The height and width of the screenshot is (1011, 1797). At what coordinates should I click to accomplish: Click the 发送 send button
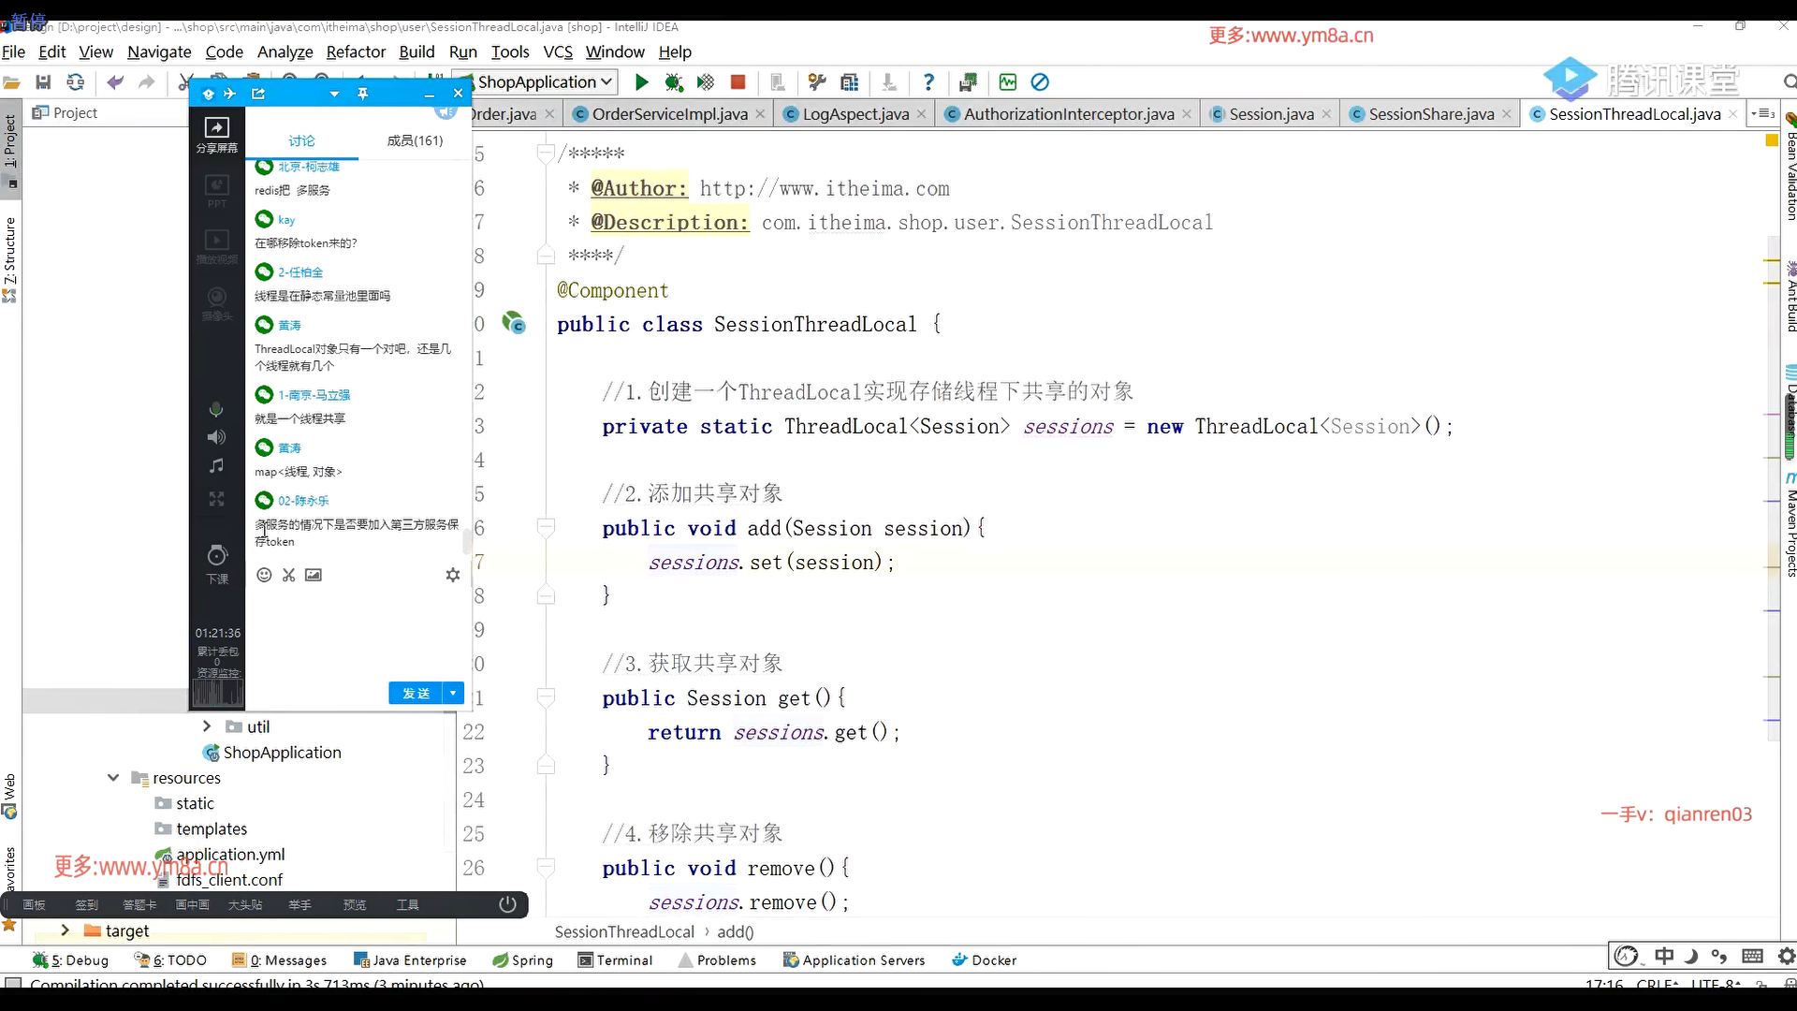416,693
